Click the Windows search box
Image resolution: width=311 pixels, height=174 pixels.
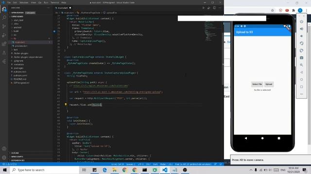(x=44, y=170)
